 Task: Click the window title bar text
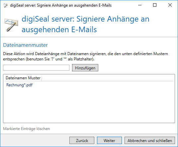(61, 5)
